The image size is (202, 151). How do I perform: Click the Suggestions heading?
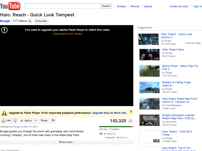pyautogui.click(x=145, y=27)
